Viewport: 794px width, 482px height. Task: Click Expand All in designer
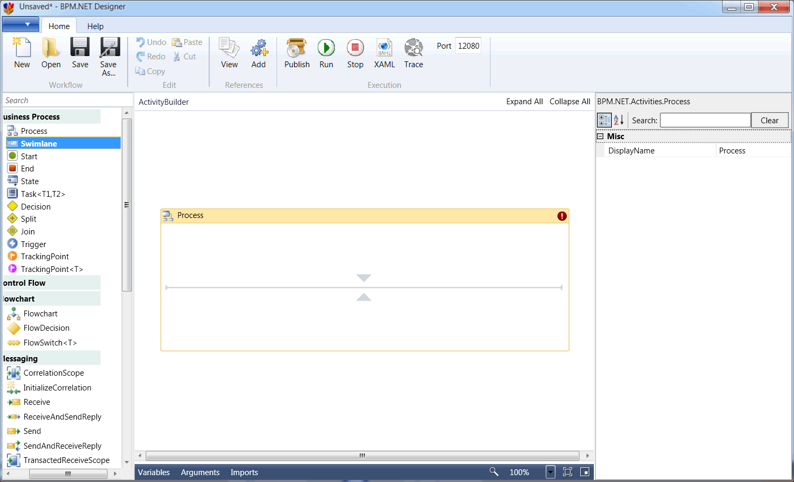(524, 102)
